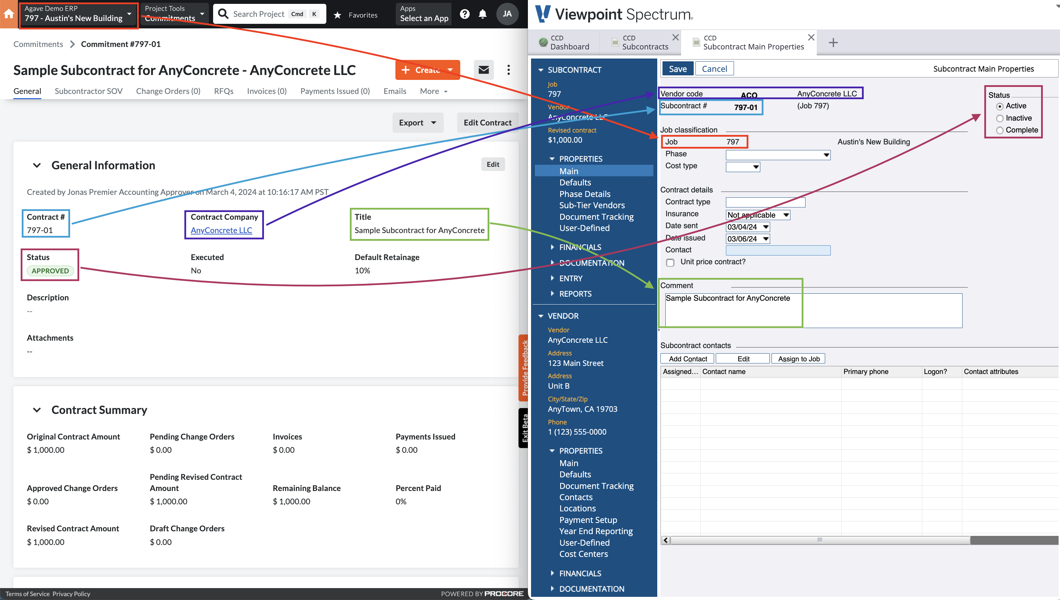Select Phase Details under subcontract properties
The height and width of the screenshot is (600, 1060).
584,194
